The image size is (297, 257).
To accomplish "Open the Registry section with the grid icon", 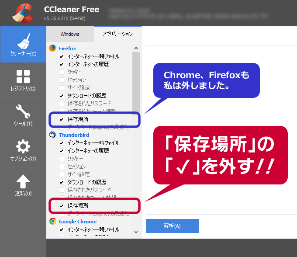I will click(23, 80).
